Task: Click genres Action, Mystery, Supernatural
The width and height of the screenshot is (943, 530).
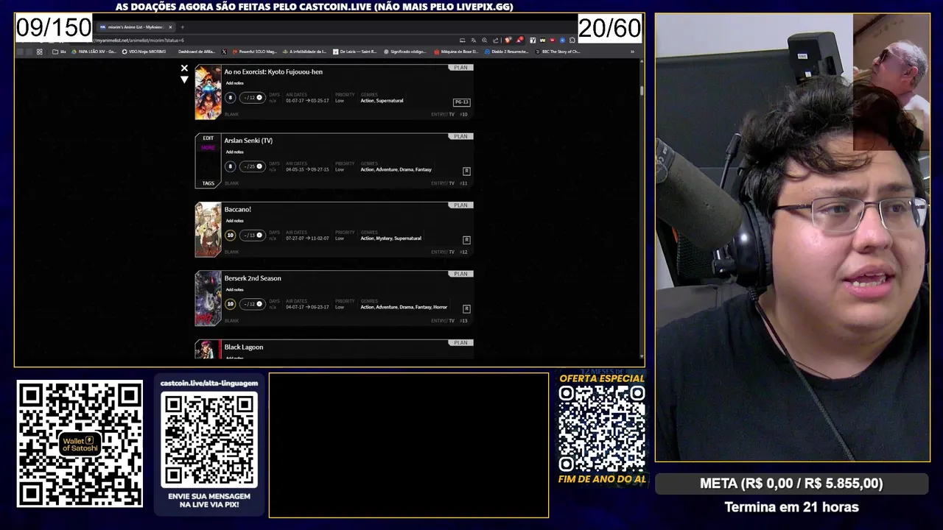Action: tap(390, 239)
